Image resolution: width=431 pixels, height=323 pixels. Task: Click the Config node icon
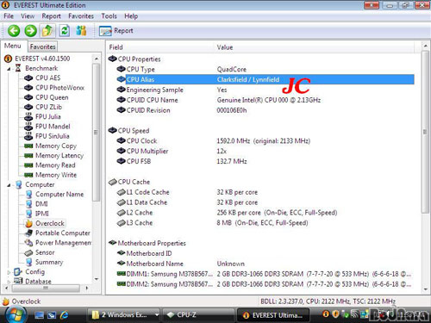pyautogui.click(x=18, y=271)
